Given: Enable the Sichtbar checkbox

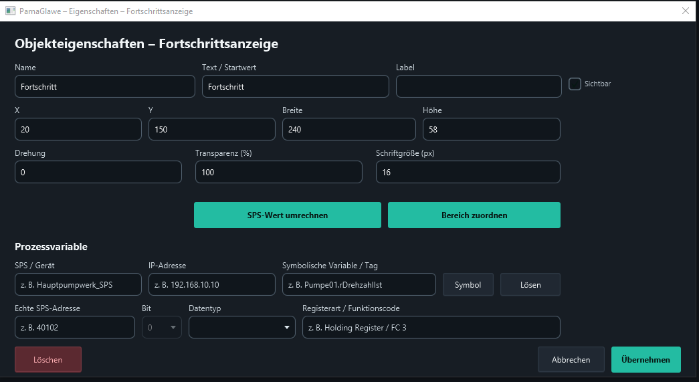Looking at the screenshot, I should [575, 84].
